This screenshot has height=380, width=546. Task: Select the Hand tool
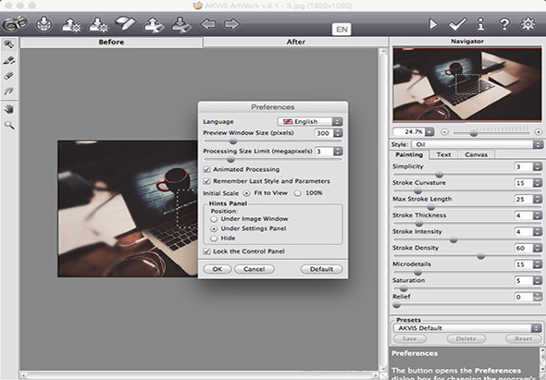click(8, 109)
